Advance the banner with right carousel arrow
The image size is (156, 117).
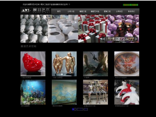tap(136, 39)
